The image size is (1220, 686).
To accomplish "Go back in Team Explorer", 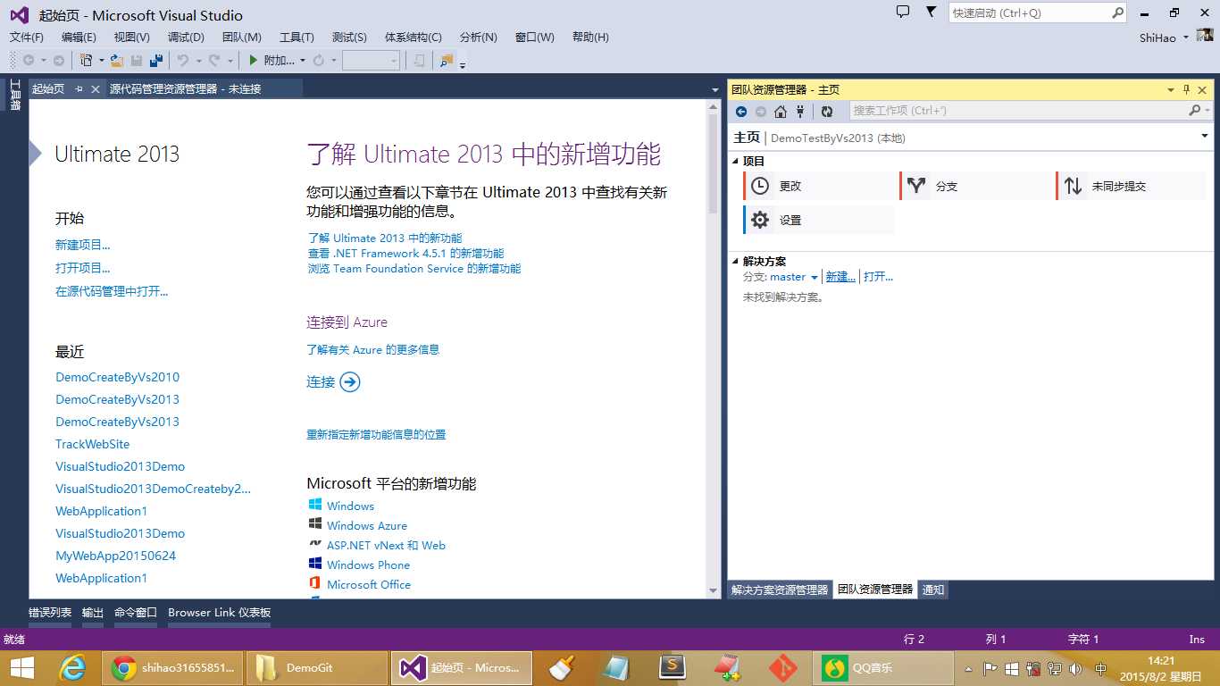I will 741,112.
